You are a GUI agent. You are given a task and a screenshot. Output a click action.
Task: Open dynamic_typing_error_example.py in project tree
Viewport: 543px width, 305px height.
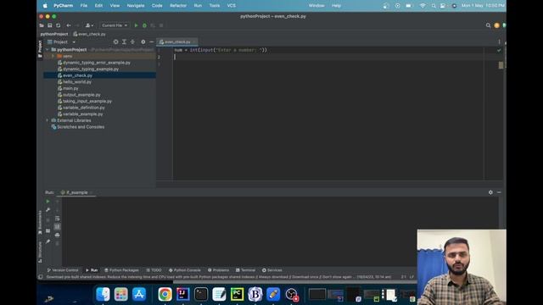click(96, 63)
